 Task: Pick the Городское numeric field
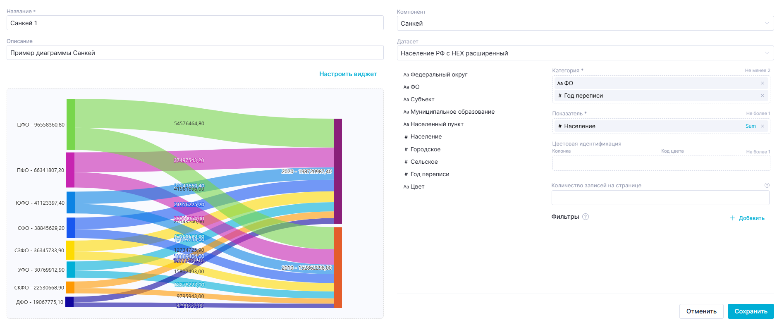[x=425, y=149]
